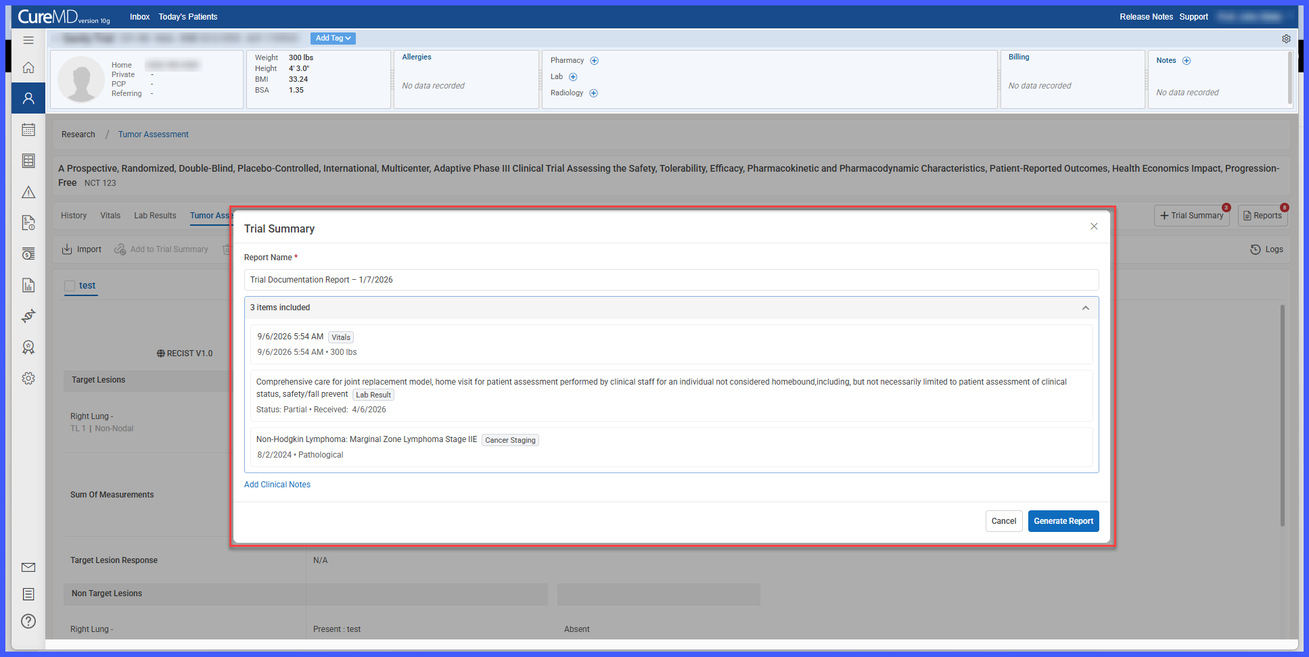1309x657 pixels.
Task: Open the calendar scheduler icon
Action: [28, 130]
